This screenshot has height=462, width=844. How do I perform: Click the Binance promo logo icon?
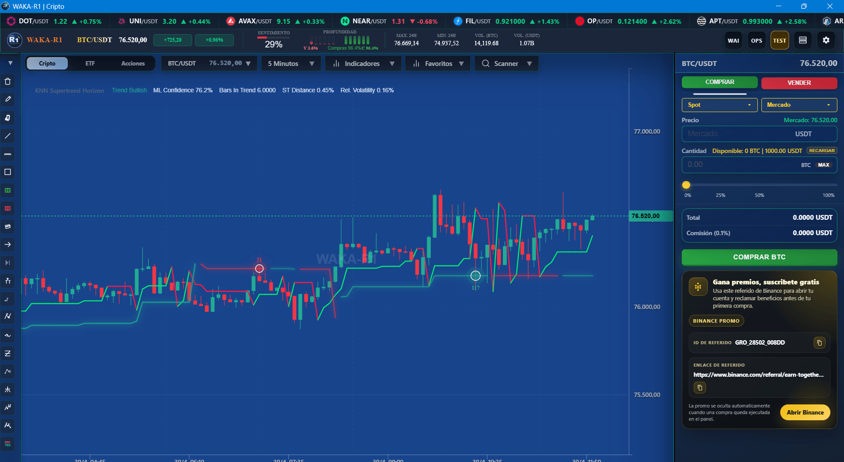pyautogui.click(x=698, y=287)
